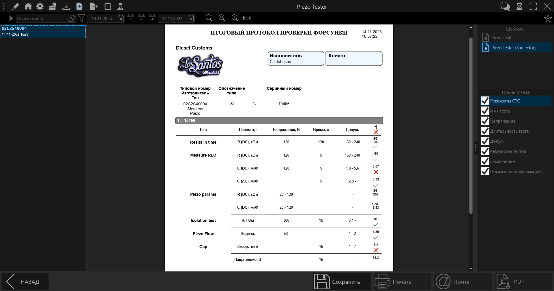Click the НАЗАД back button
Screen dimensions: 554x291
(x=25, y=282)
